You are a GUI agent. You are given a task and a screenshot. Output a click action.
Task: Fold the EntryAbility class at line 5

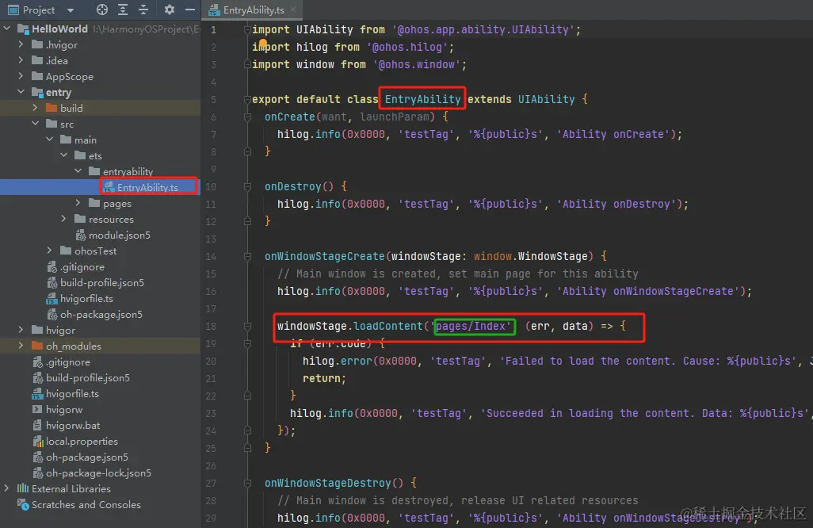(x=247, y=99)
